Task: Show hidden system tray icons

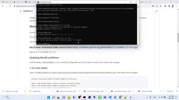Action: pyautogui.click(x=147, y=97)
